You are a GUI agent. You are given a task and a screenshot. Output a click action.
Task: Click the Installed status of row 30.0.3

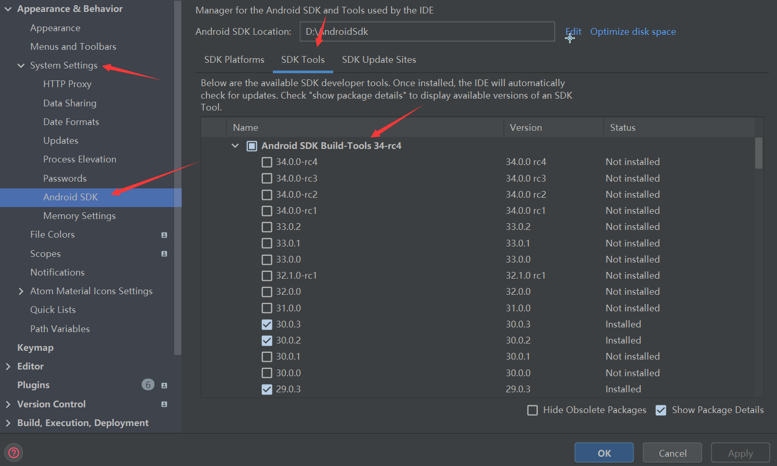pos(623,324)
